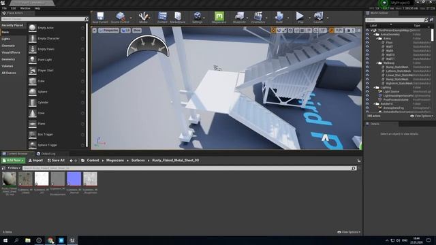
Task: Toggle visibility of AtmosphericFog
Action: (367, 108)
